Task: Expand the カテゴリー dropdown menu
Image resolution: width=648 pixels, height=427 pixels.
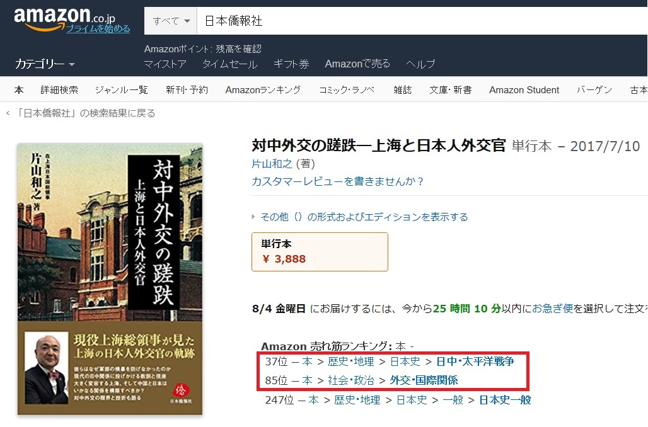Action: pos(45,64)
